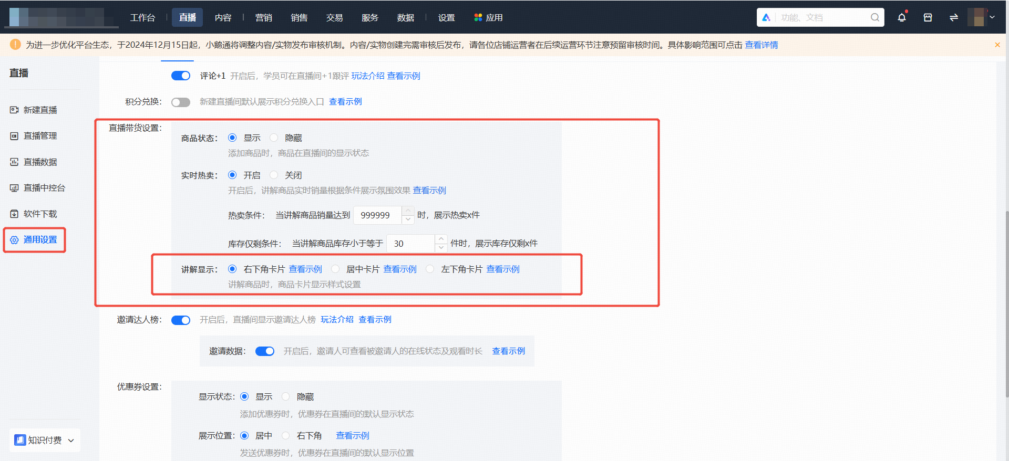Viewport: 1009px width, 461px height.
Task: Select 实时热卖 关闭 radio
Action: click(274, 175)
